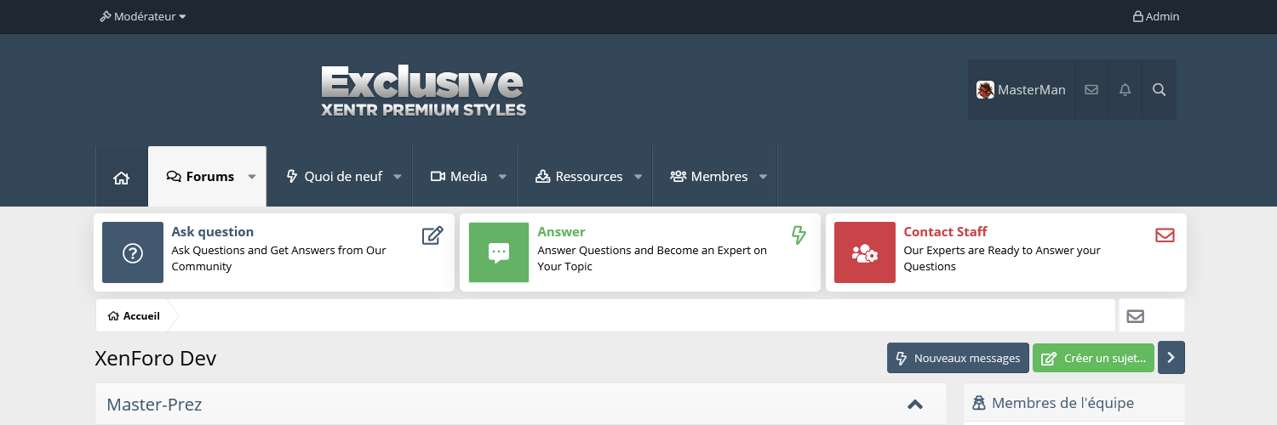Open the Admin link in top bar
Viewport: 1277px width, 425px height.
(1155, 16)
